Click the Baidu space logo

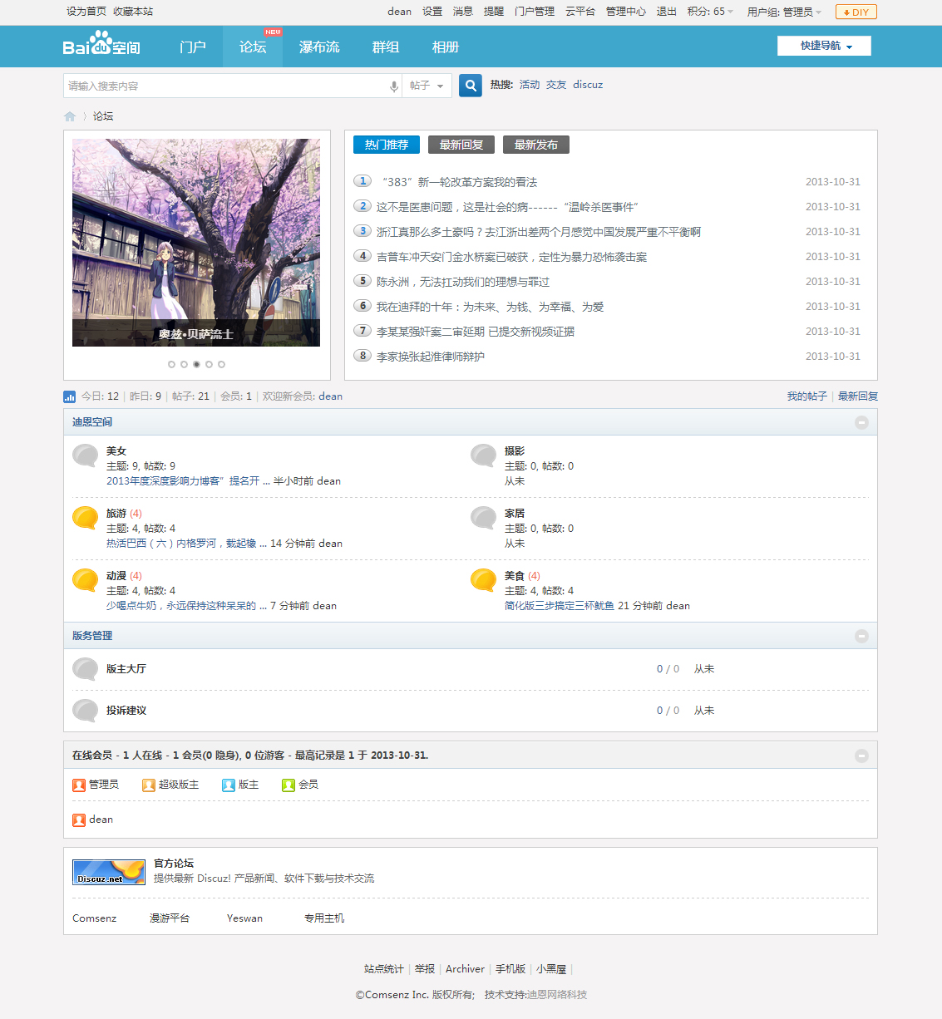[x=101, y=43]
